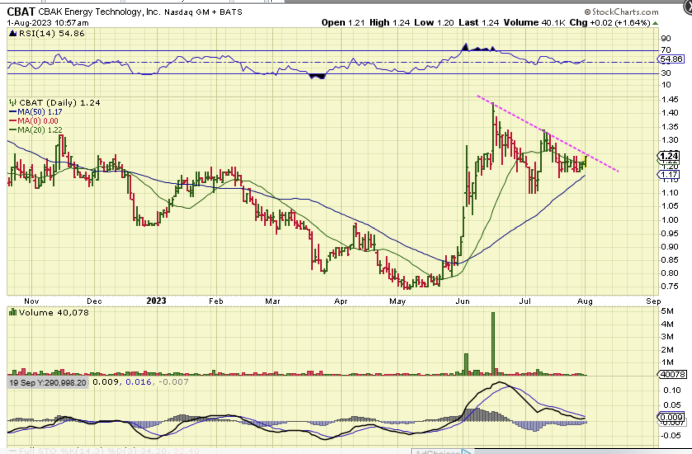692x454 pixels.
Task: Click the tallest June volume spike bar
Action: click(493, 343)
